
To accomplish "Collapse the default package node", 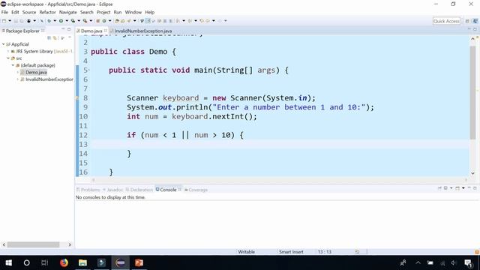I will 13,65.
